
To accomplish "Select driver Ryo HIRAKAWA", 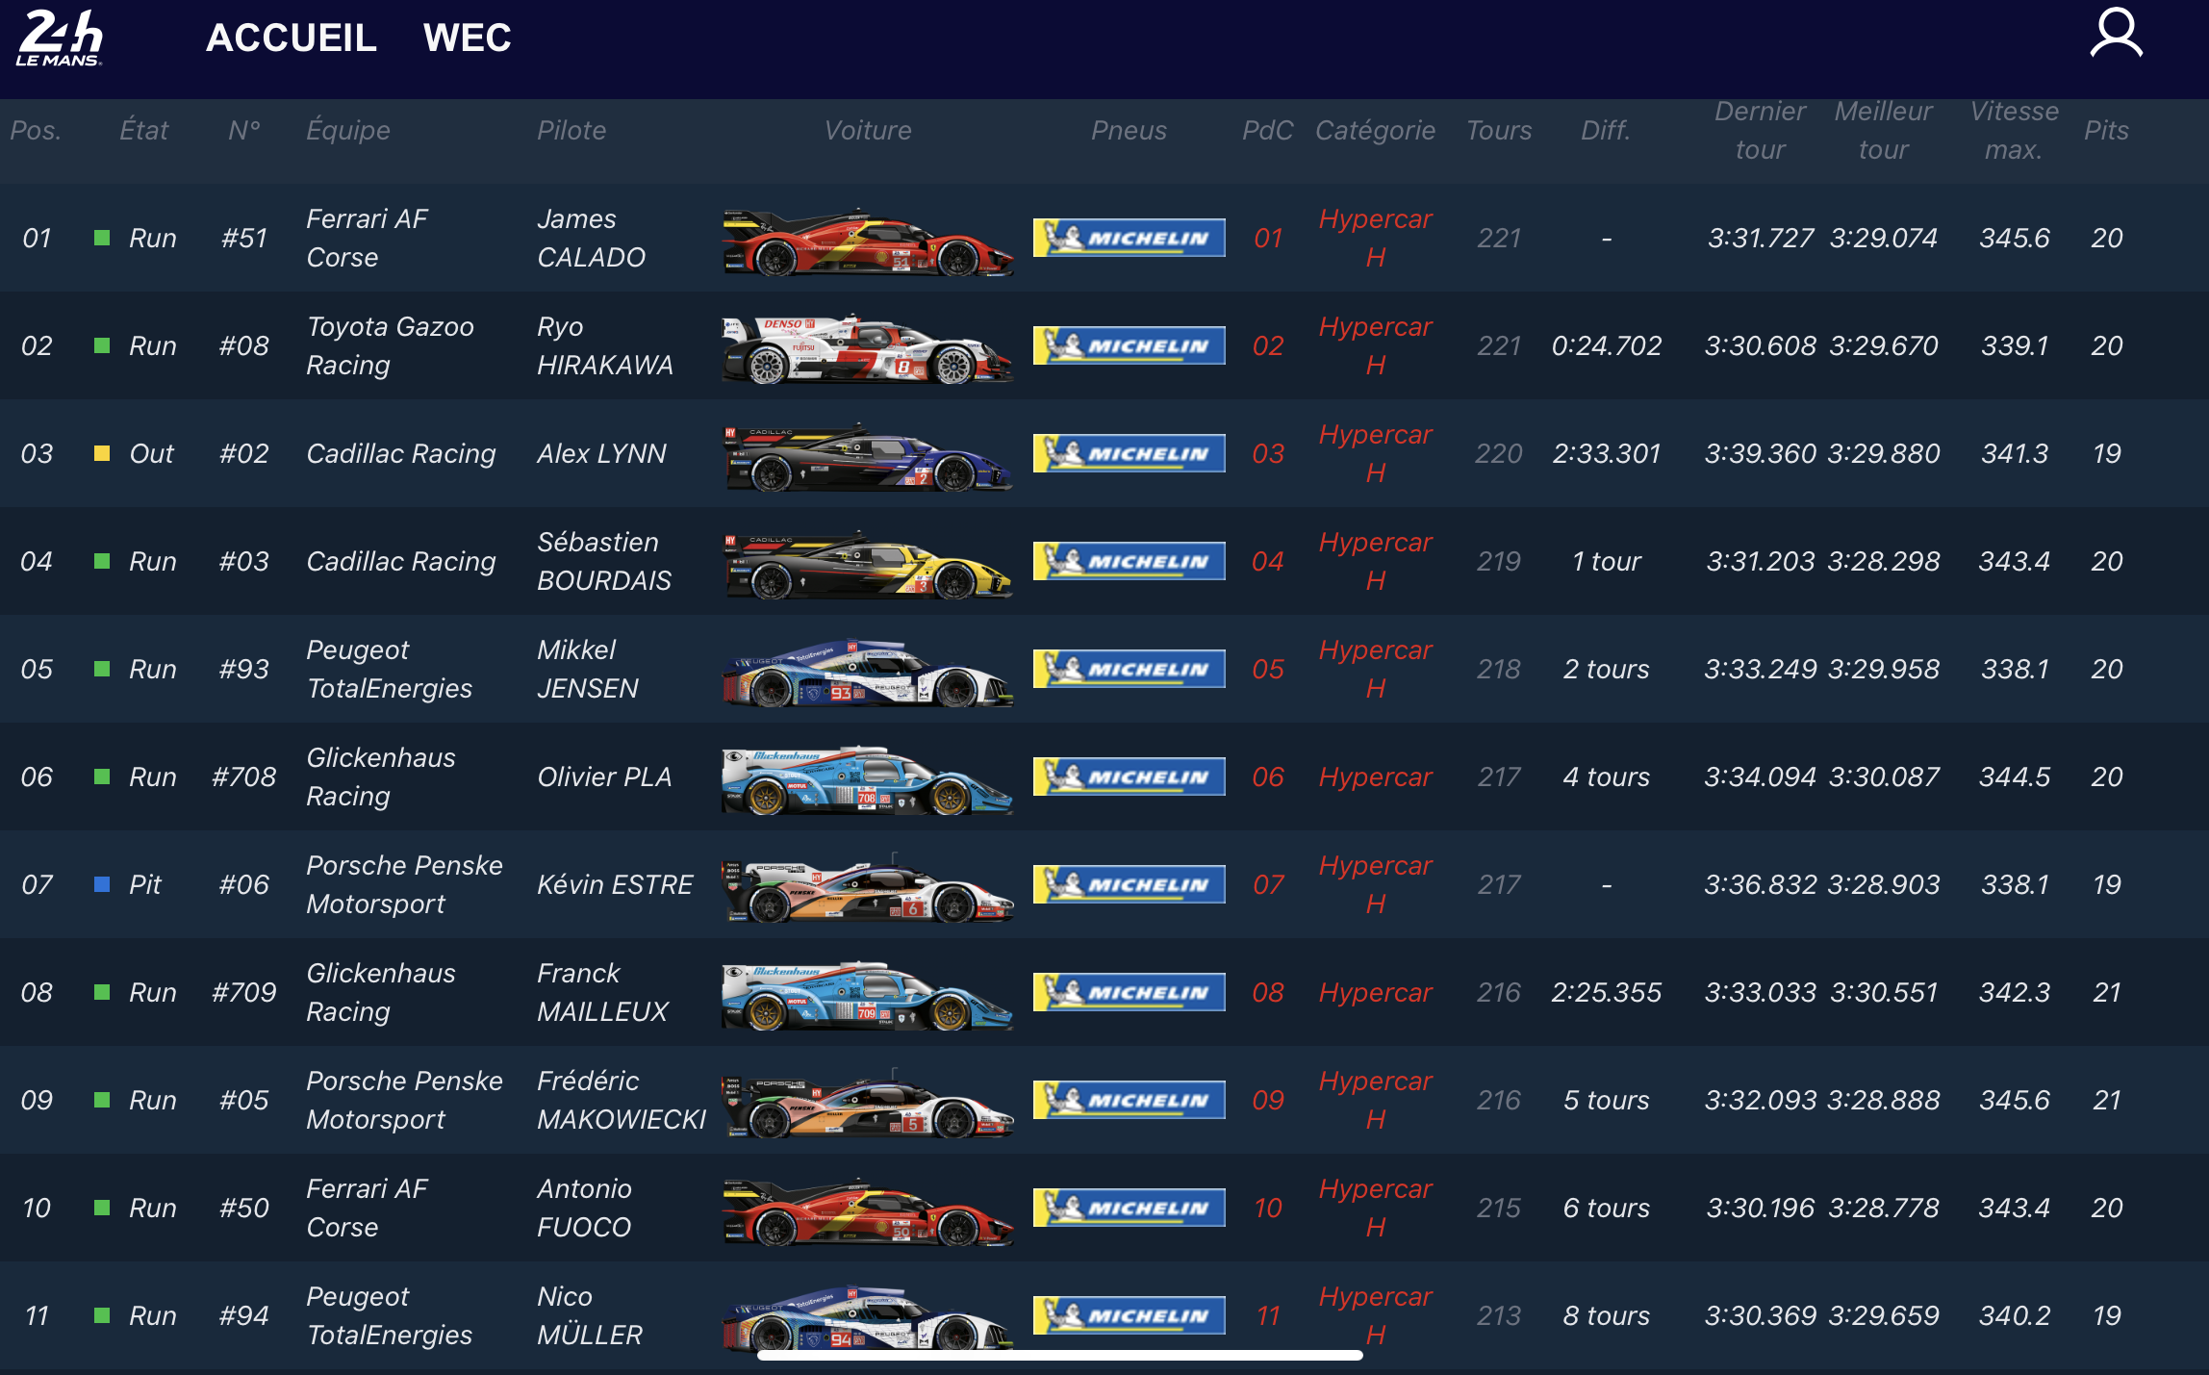I will point(605,345).
